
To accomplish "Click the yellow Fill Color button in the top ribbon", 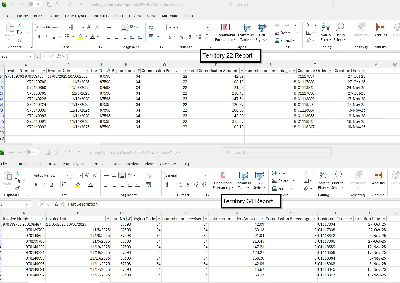I will pyautogui.click(x=80, y=37).
